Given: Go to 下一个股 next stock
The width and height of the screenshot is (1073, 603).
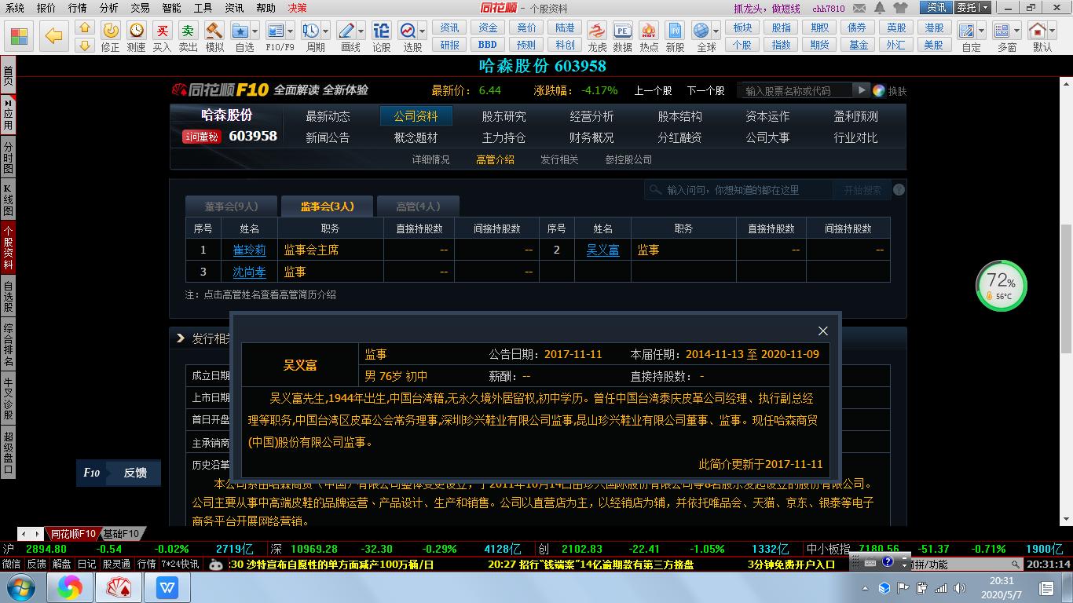Looking at the screenshot, I should click(x=705, y=90).
